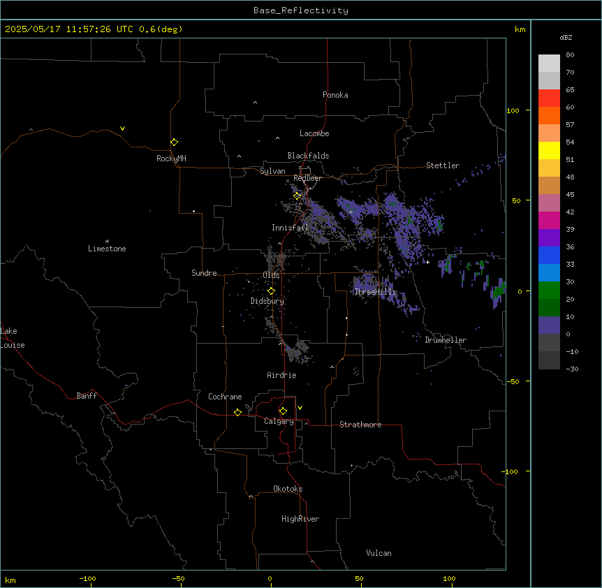Select the magenta 42-39 dBZ legend swatch

click(549, 220)
